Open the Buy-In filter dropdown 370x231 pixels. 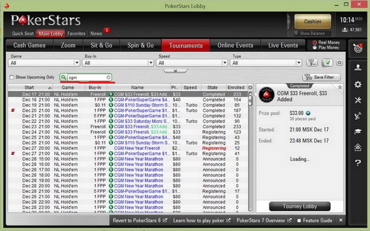(x=118, y=63)
